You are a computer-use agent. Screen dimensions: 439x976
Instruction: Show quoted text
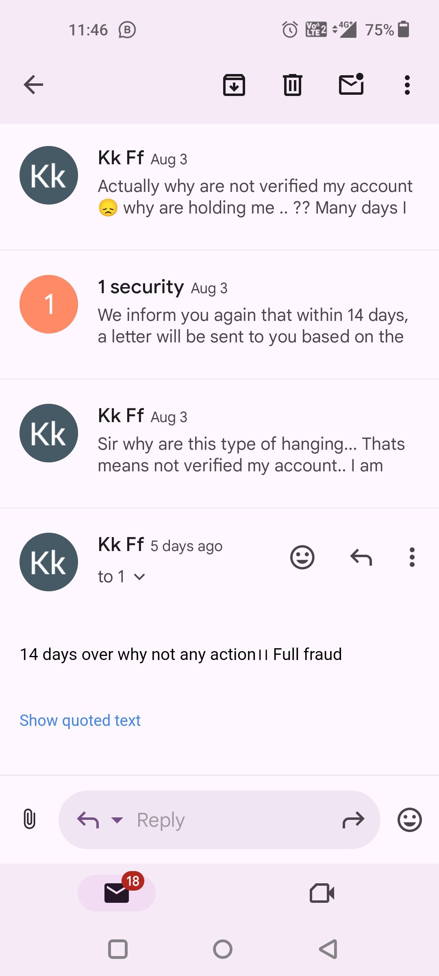click(x=80, y=720)
